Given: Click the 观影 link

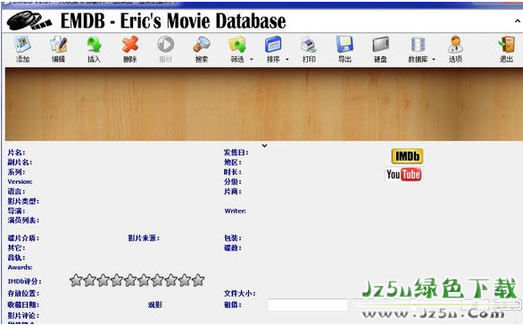Looking at the screenshot, I should pos(155,304).
